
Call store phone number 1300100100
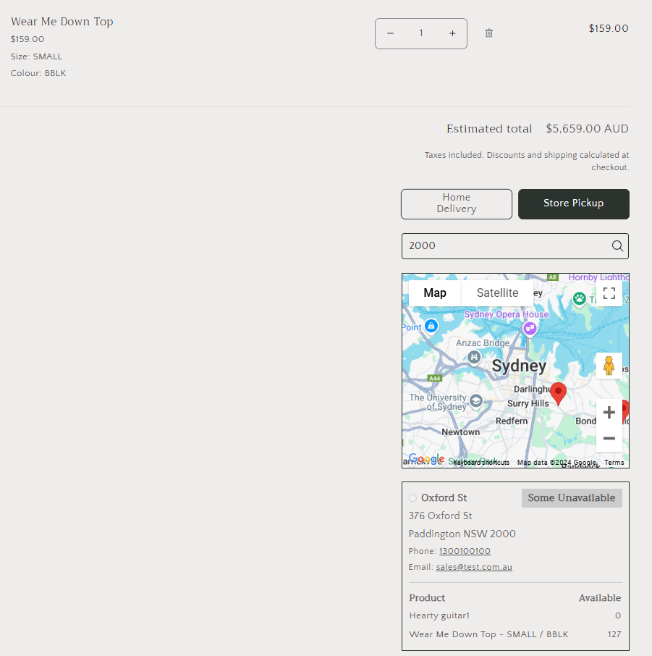pyautogui.click(x=465, y=551)
